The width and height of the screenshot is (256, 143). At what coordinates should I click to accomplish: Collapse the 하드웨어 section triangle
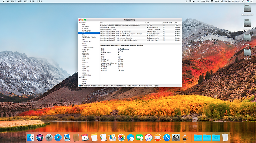[x=80, y=22]
